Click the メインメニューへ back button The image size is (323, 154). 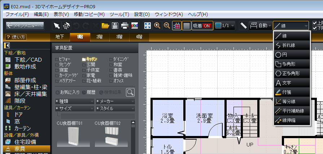(x=25, y=26)
